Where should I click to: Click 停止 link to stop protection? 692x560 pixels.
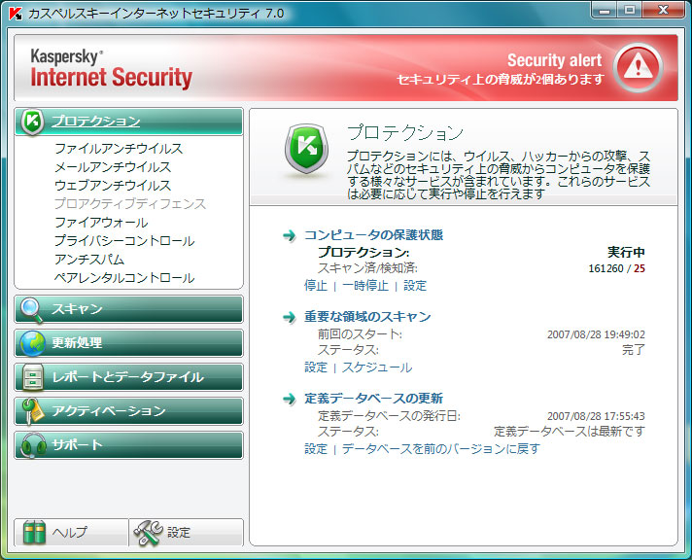(316, 286)
